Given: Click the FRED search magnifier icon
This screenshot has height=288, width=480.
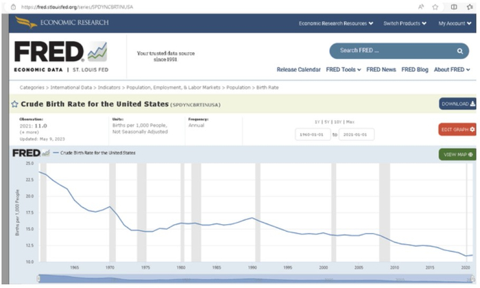Looking at the screenshot, I should point(460,51).
